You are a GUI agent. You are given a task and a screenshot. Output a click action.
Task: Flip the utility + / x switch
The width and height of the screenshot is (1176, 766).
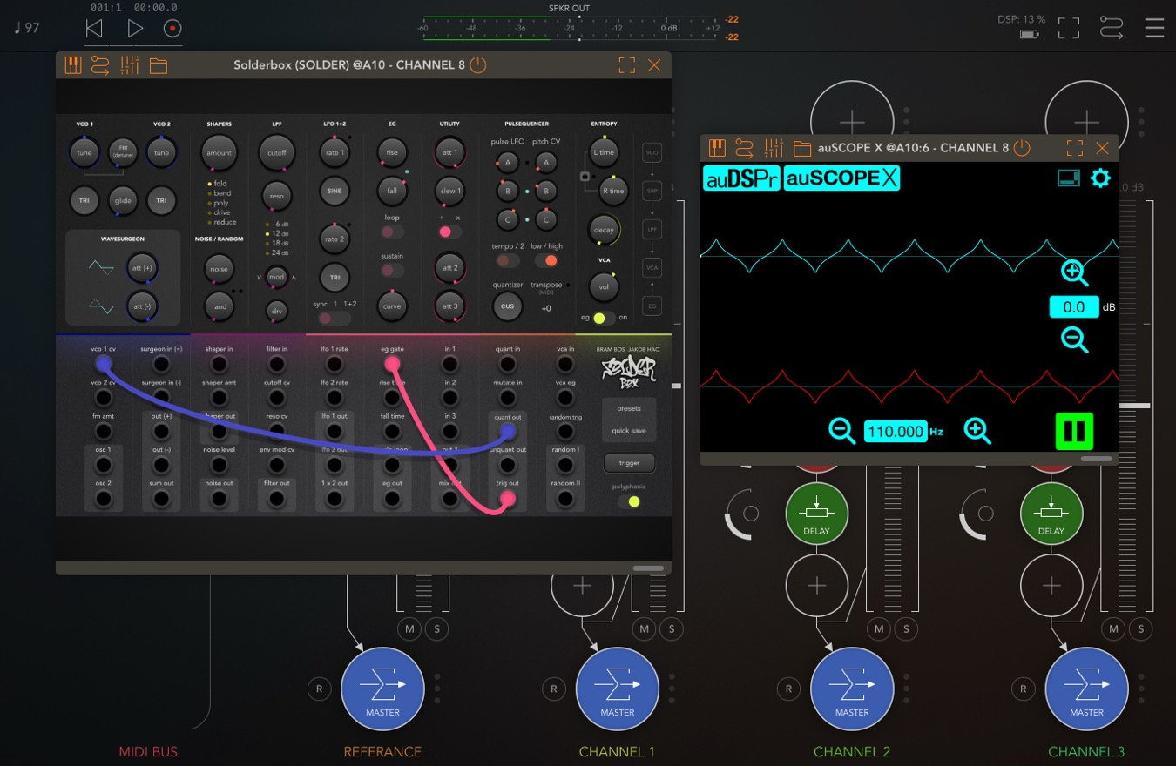pos(449,232)
